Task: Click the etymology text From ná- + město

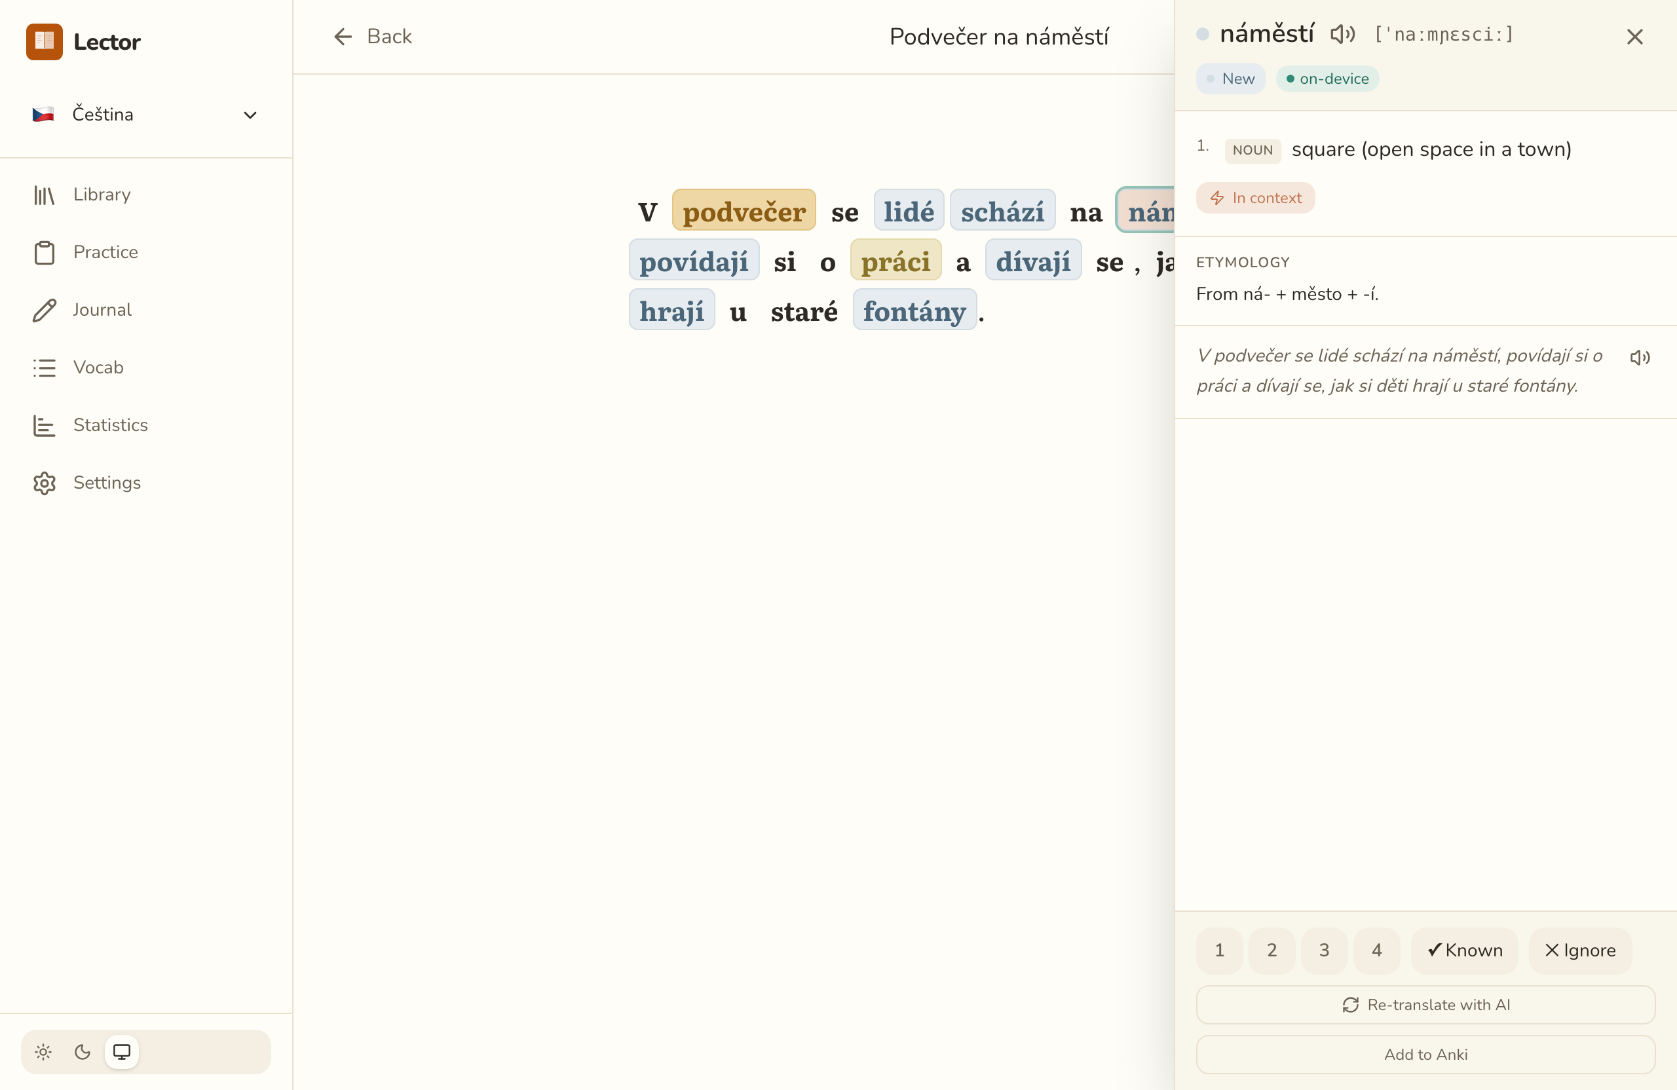Action: click(1287, 294)
